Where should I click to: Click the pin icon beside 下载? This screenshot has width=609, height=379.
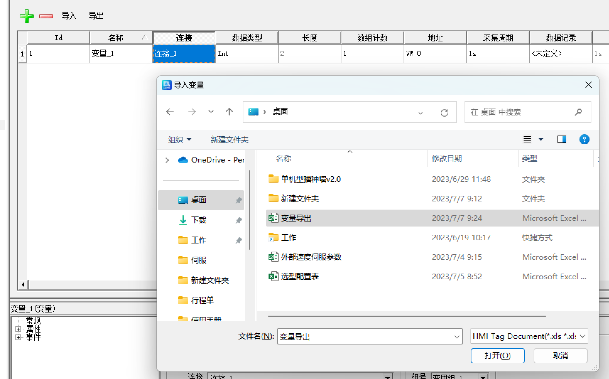pyautogui.click(x=239, y=220)
